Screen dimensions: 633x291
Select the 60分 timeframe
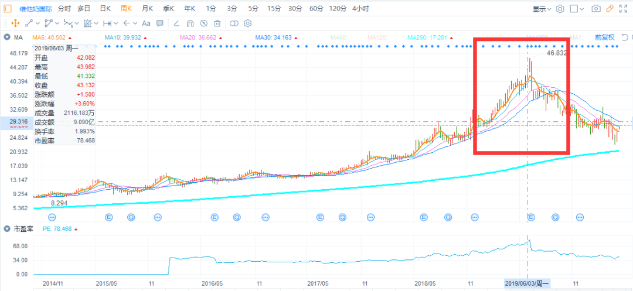pyautogui.click(x=316, y=9)
